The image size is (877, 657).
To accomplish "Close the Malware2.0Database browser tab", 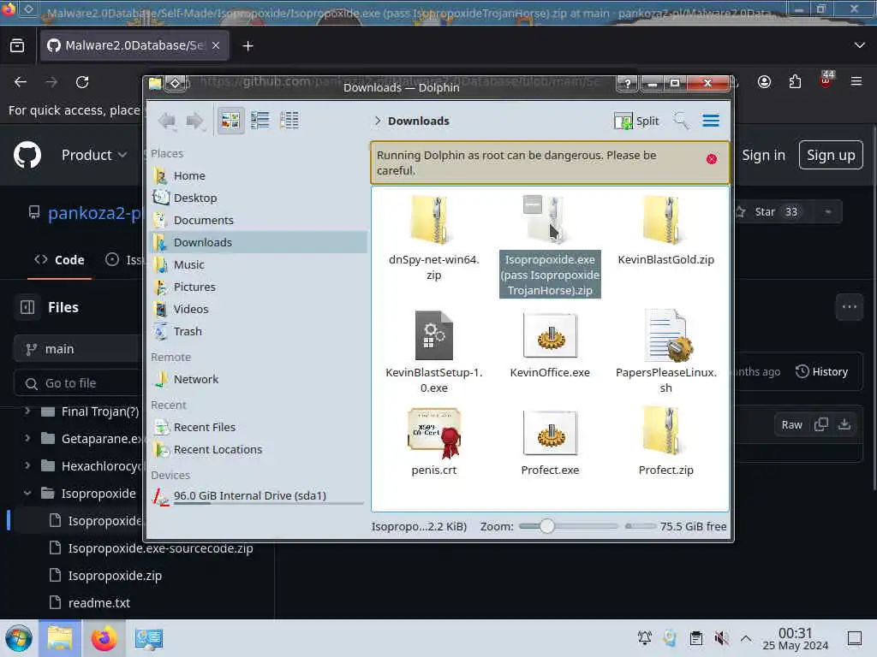I will click(216, 45).
